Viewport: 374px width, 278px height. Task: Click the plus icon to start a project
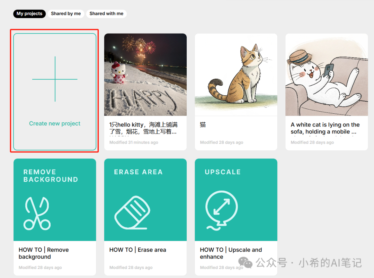coord(55,79)
